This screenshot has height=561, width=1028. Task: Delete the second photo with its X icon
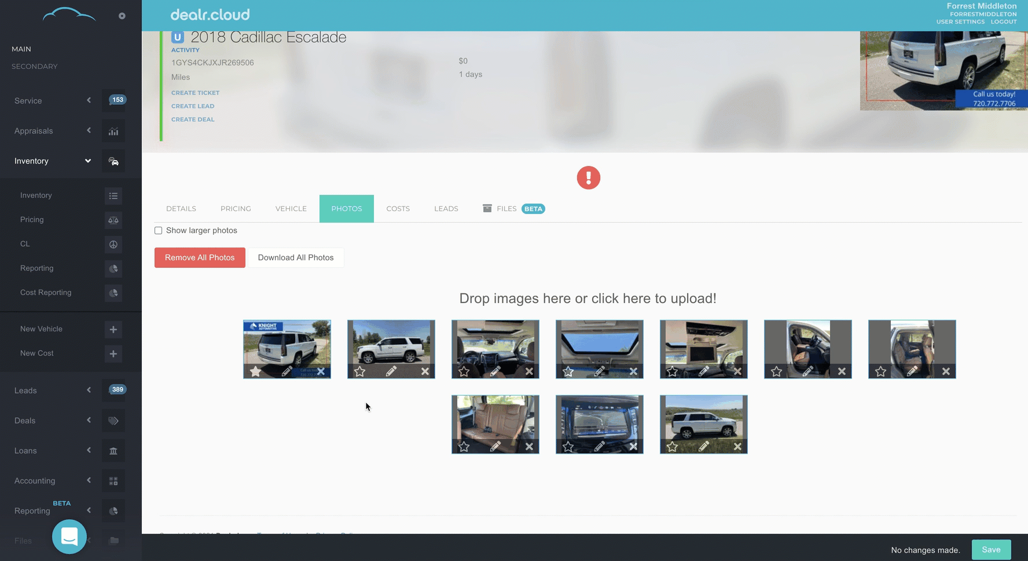[425, 371]
